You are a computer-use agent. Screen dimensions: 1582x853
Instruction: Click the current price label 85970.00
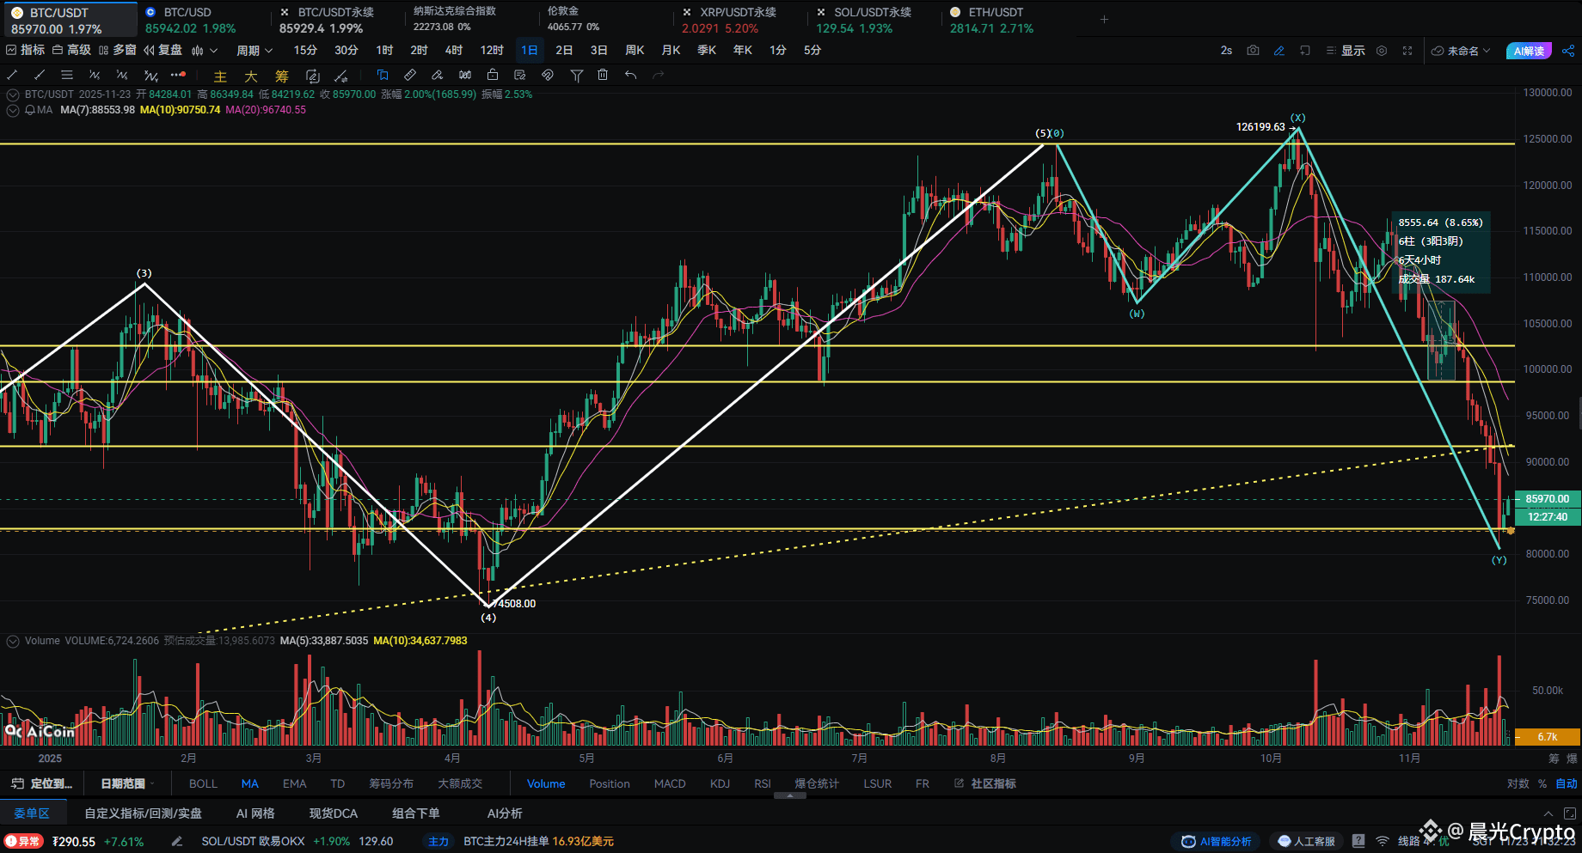[x=1547, y=499]
